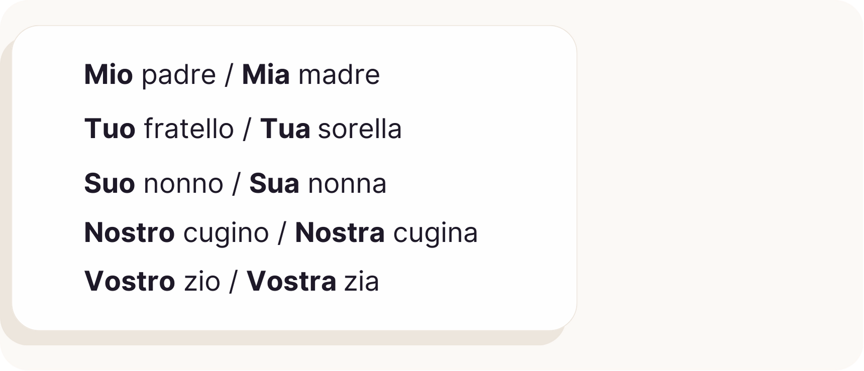Select the word fratello
The height and width of the screenshot is (371, 864).
(x=188, y=129)
